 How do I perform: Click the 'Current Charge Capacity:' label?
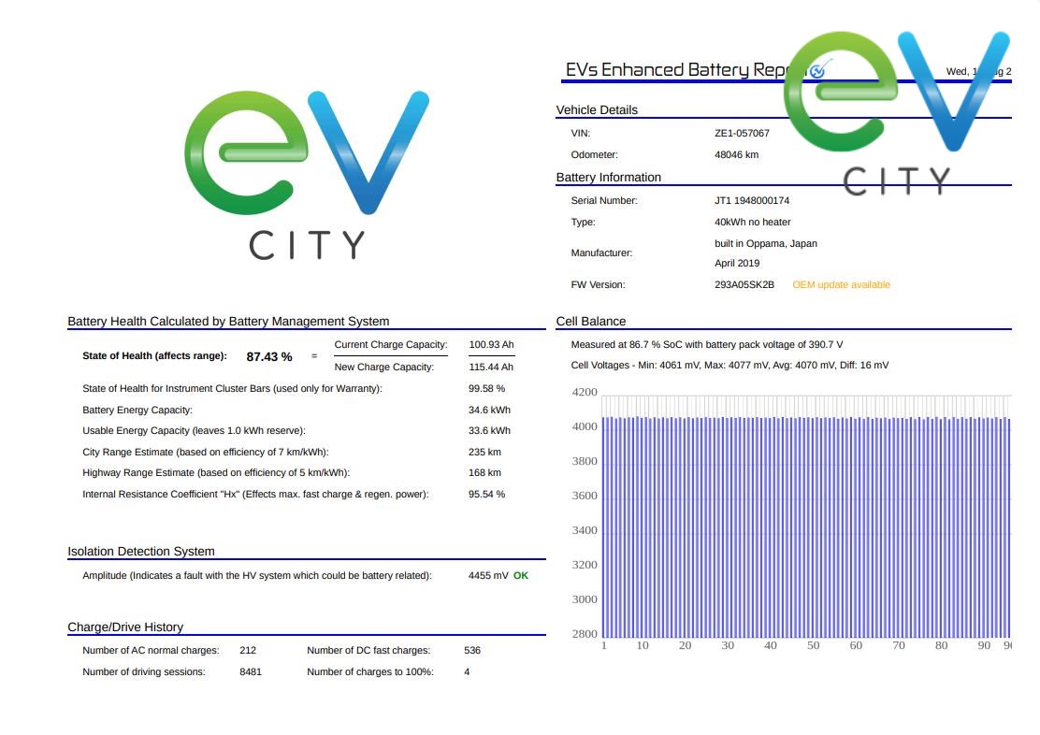point(391,345)
